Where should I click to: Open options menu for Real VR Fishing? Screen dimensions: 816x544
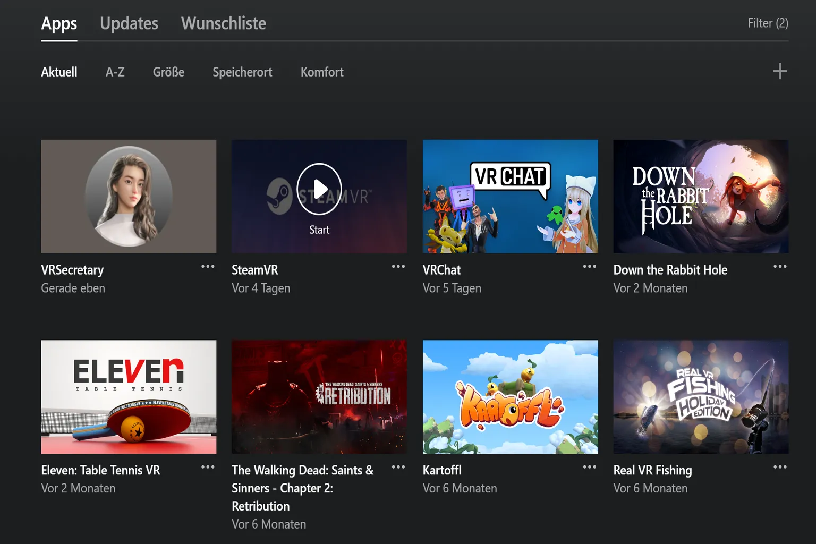(x=780, y=467)
